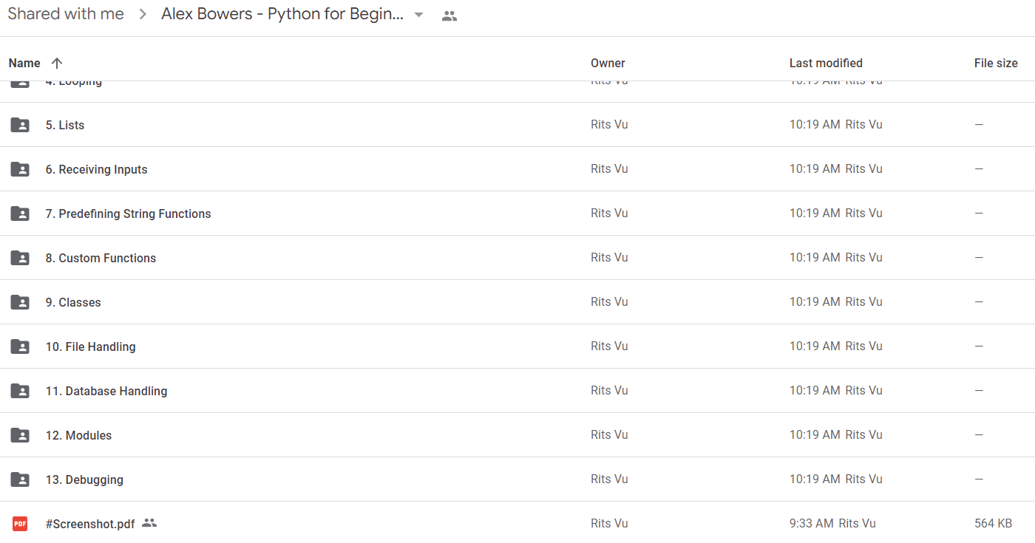The width and height of the screenshot is (1035, 543).
Task: Click the folder icon beside 9. Classes
Action: pyautogui.click(x=20, y=302)
